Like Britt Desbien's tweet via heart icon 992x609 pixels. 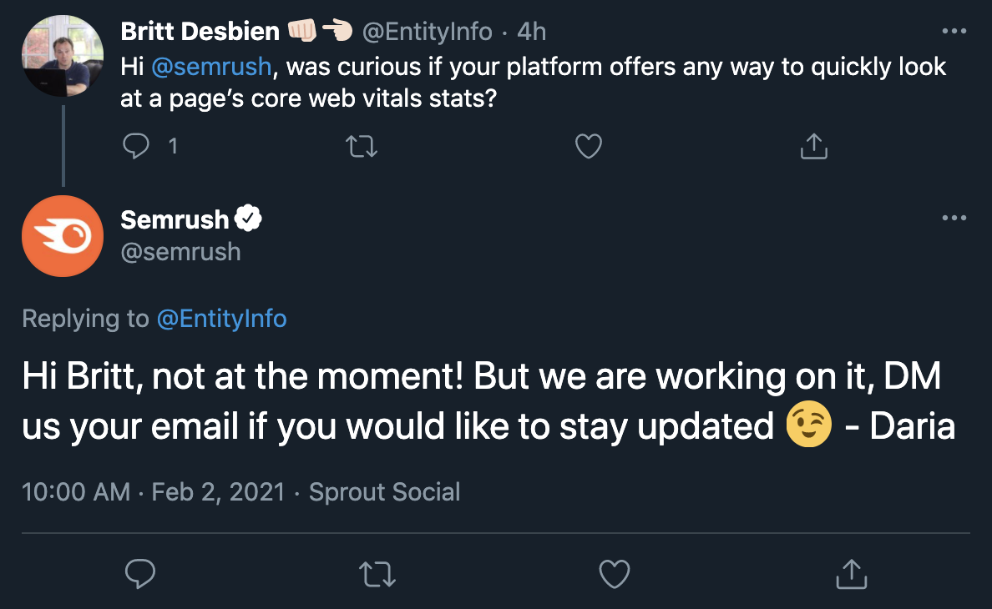588,146
